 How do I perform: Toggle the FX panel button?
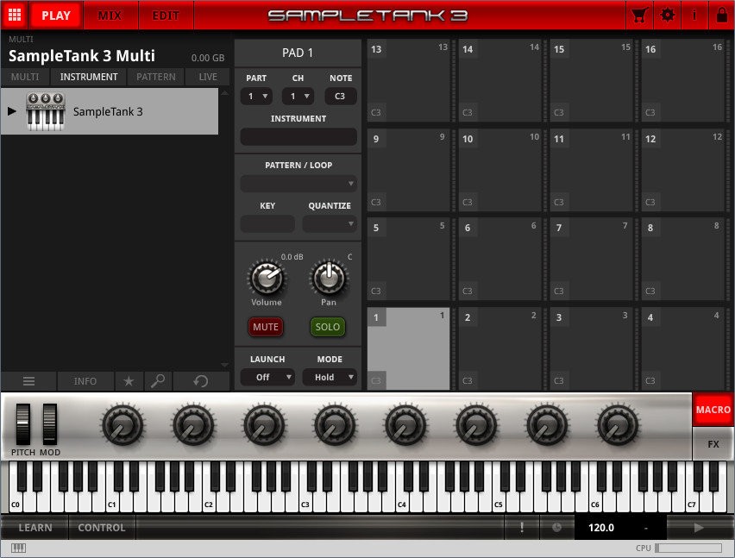[713, 443]
